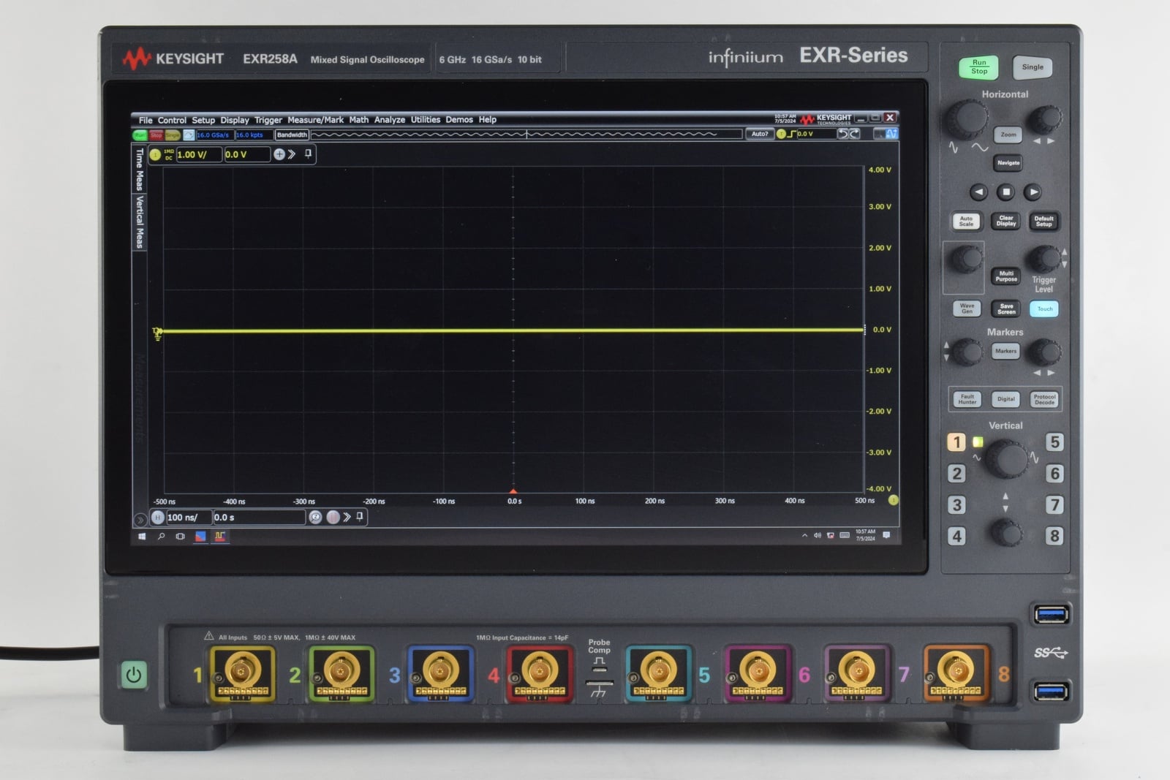The image size is (1170, 780).
Task: Enable the channel 8 vertical button
Action: (1054, 536)
